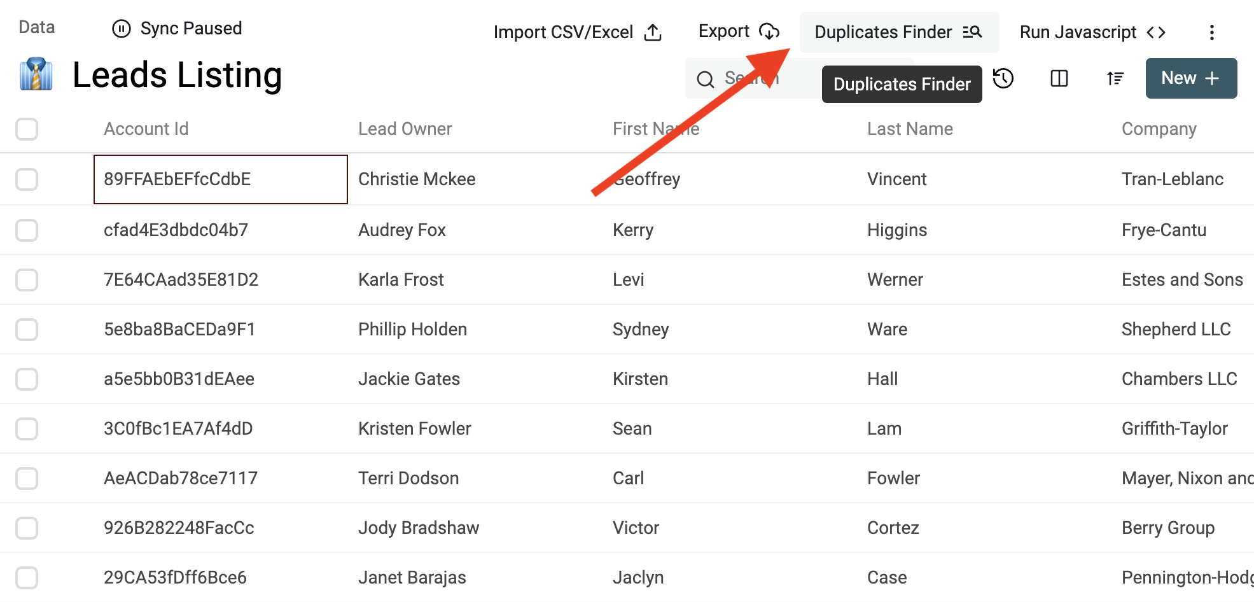Open the history clock icon
Screen dimensions: 1254x602
pyautogui.click(x=1003, y=78)
